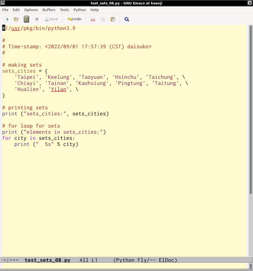Expand the Tools menu
The width and height of the screenshot is (253, 271).
[x=64, y=10]
